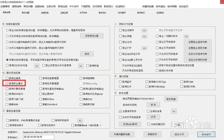
Task: Enable 禁用随身wifi checkbox
Action: (x=73, y=125)
